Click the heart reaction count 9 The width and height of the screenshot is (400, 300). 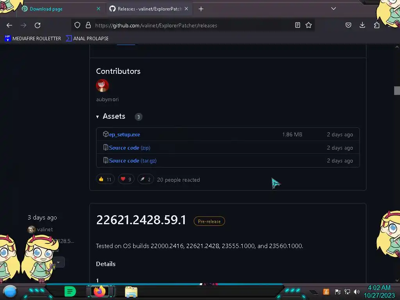(x=126, y=179)
